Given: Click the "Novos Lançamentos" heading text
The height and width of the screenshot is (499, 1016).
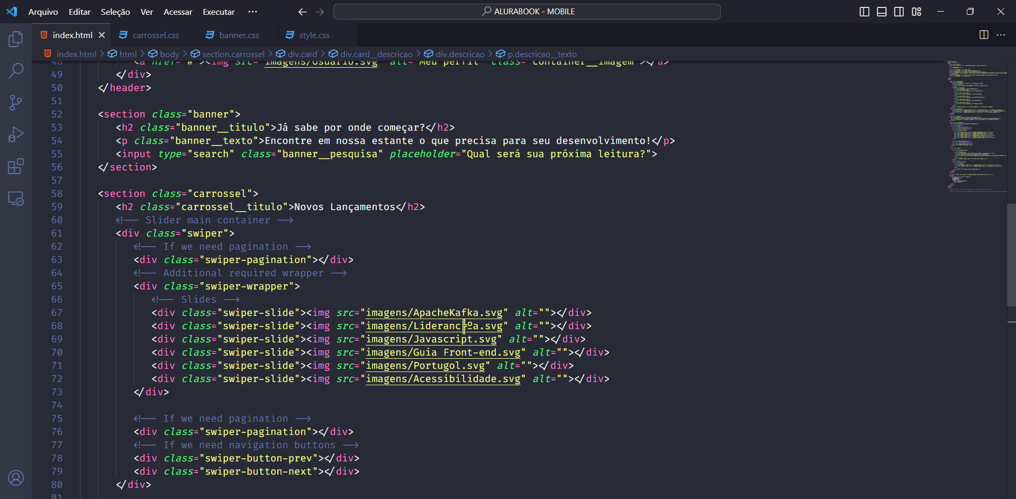Looking at the screenshot, I should pos(344,207).
